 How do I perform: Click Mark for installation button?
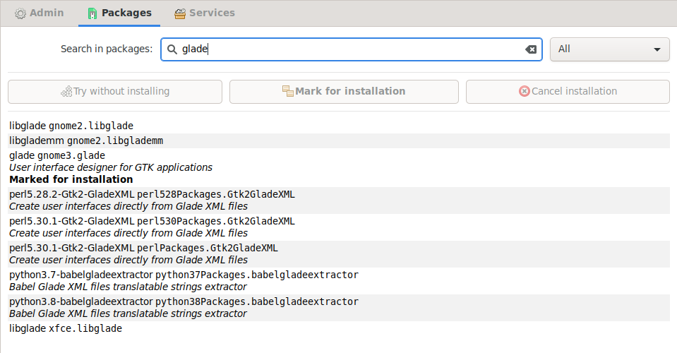pos(344,92)
